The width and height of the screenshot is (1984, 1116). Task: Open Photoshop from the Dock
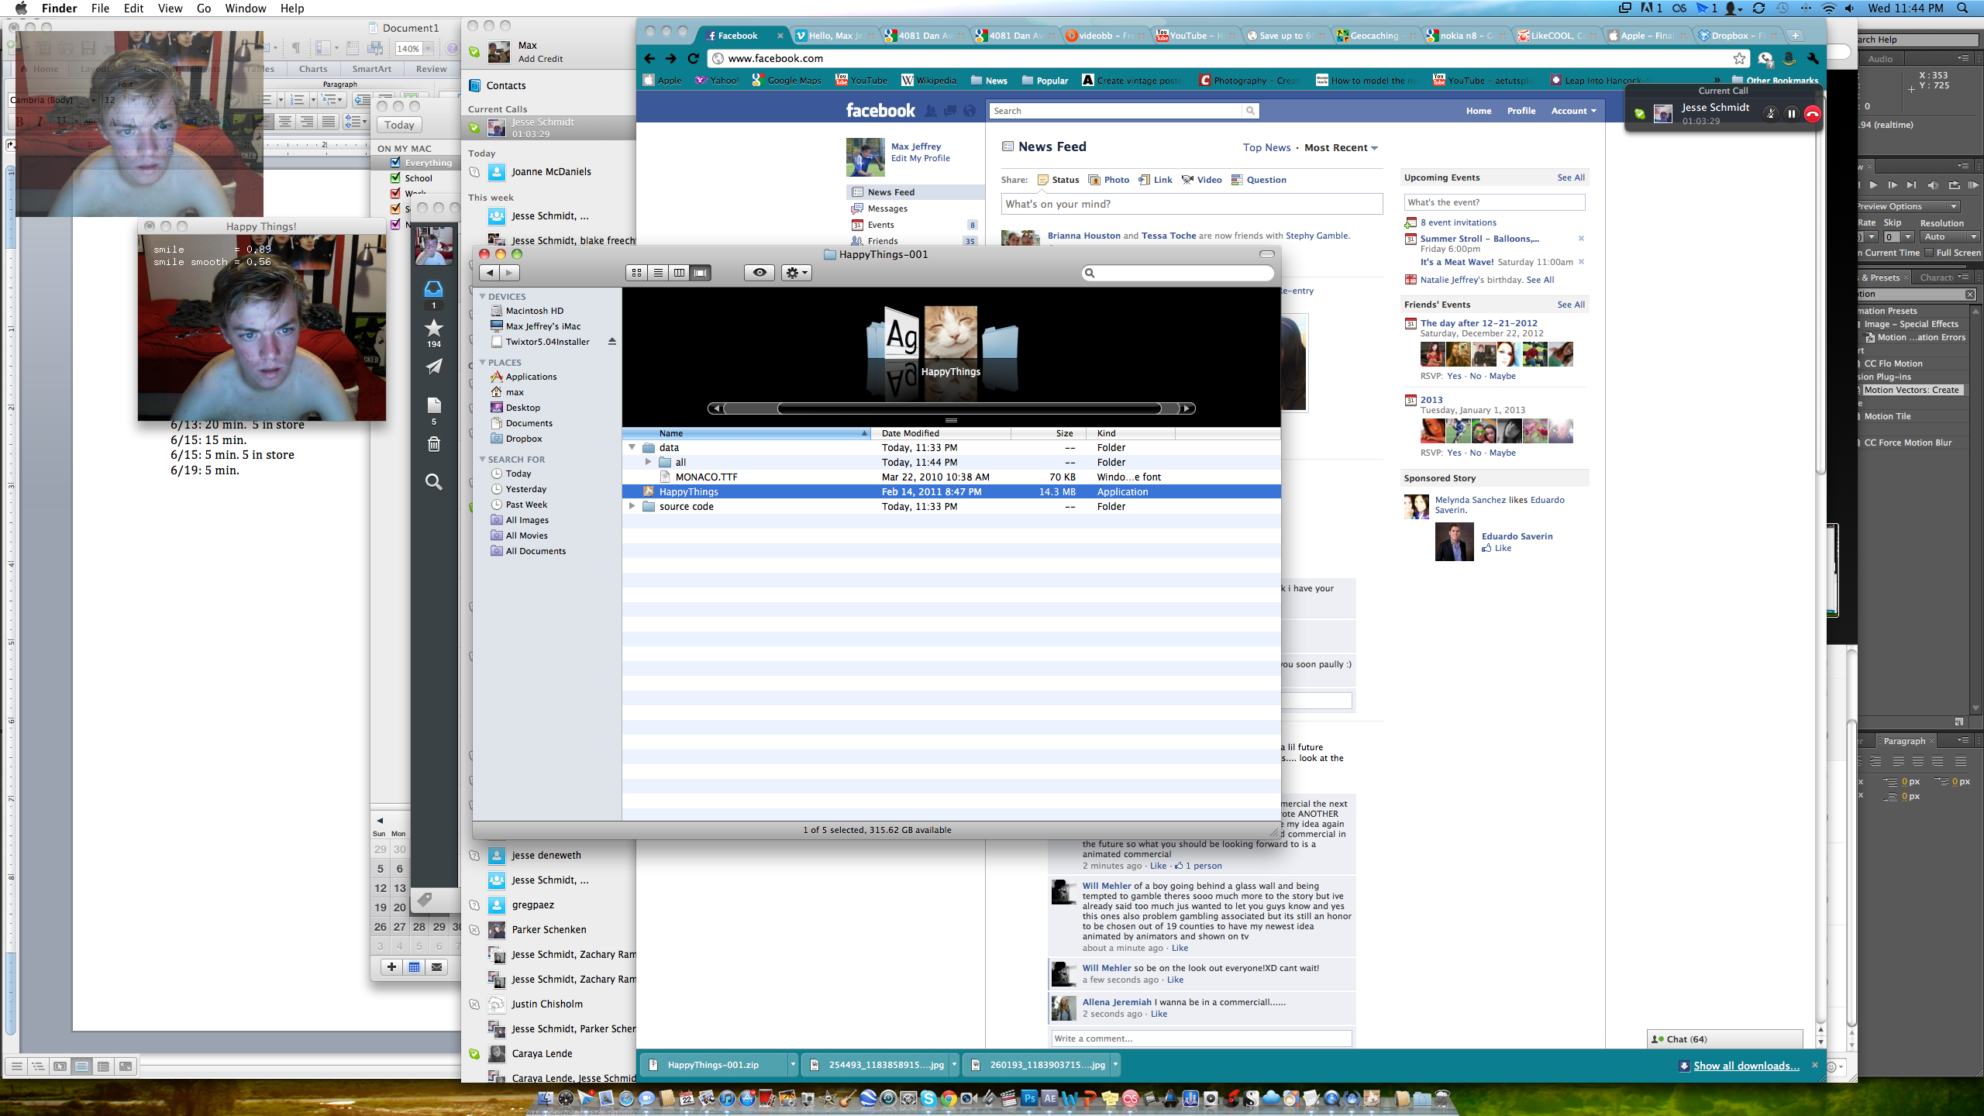coord(1029,1098)
